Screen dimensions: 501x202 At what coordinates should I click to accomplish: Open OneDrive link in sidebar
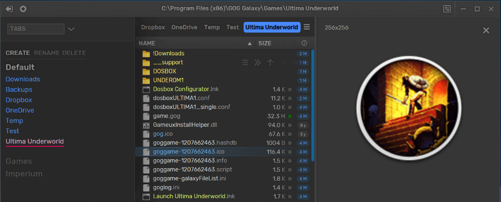pyautogui.click(x=20, y=110)
